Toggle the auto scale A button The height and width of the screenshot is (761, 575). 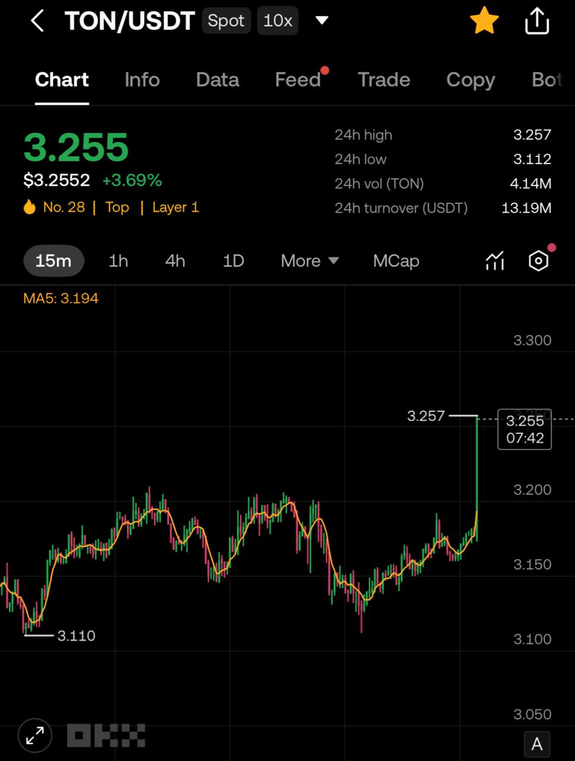(x=537, y=744)
